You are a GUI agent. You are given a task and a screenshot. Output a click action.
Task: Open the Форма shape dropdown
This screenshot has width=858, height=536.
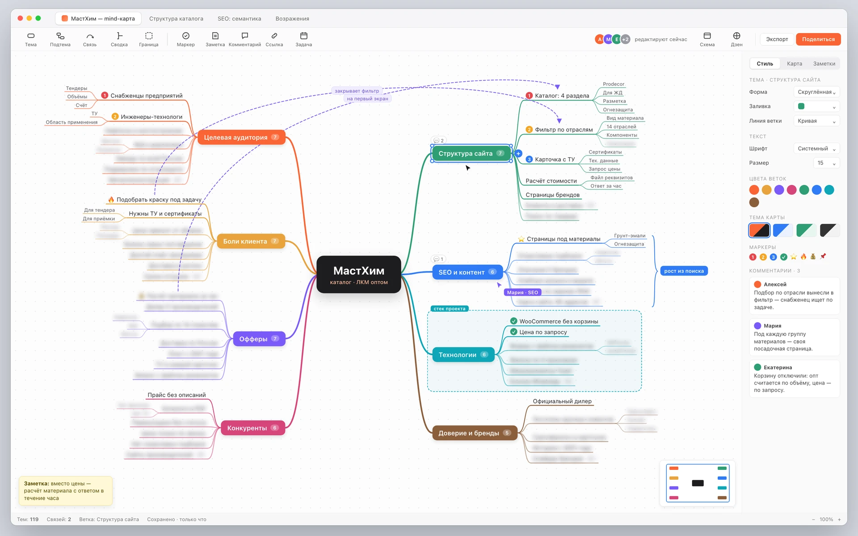(816, 92)
